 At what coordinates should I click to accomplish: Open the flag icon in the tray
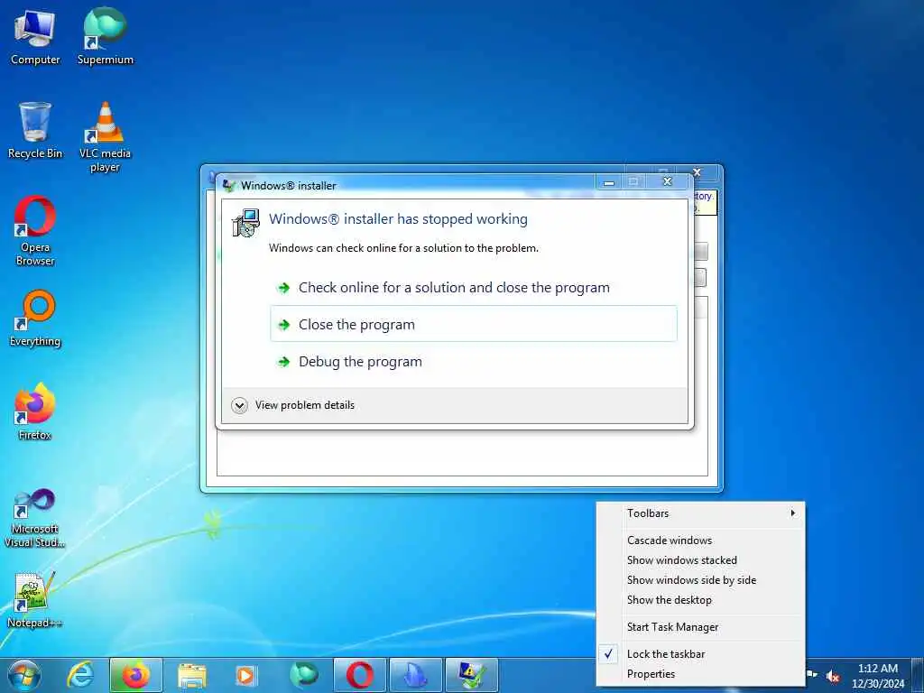coord(812,673)
